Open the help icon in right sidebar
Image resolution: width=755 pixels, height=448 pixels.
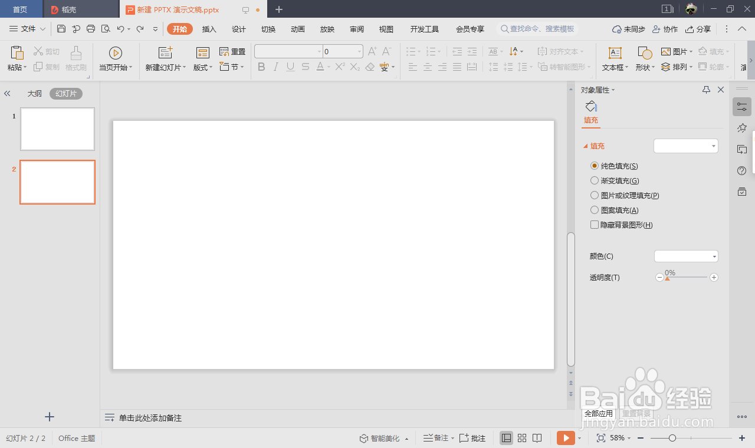coord(742,170)
